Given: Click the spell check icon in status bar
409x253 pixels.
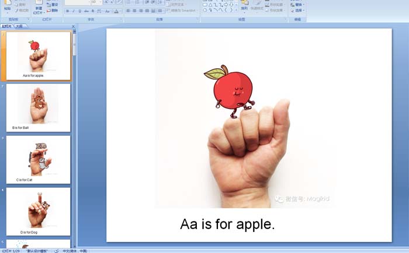Looking at the screenshot, I should point(56,251).
